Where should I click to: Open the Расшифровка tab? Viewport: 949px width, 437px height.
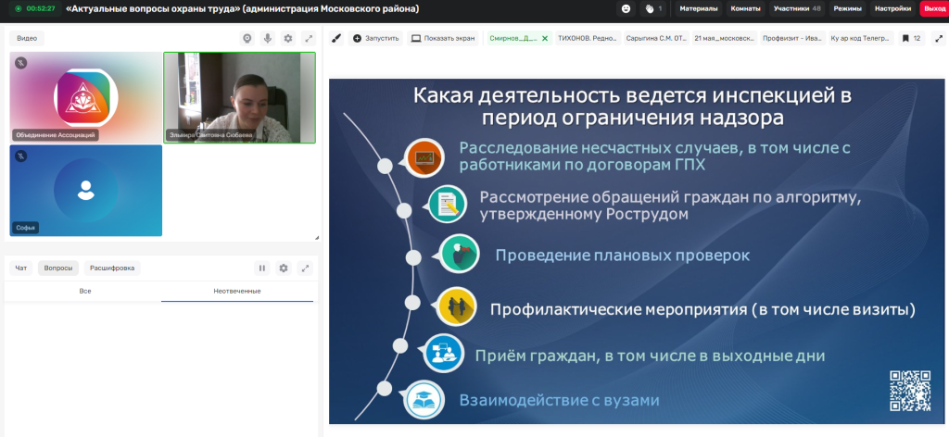point(112,268)
